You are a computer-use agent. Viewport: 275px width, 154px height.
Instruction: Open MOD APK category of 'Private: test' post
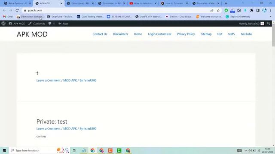pos(70,128)
